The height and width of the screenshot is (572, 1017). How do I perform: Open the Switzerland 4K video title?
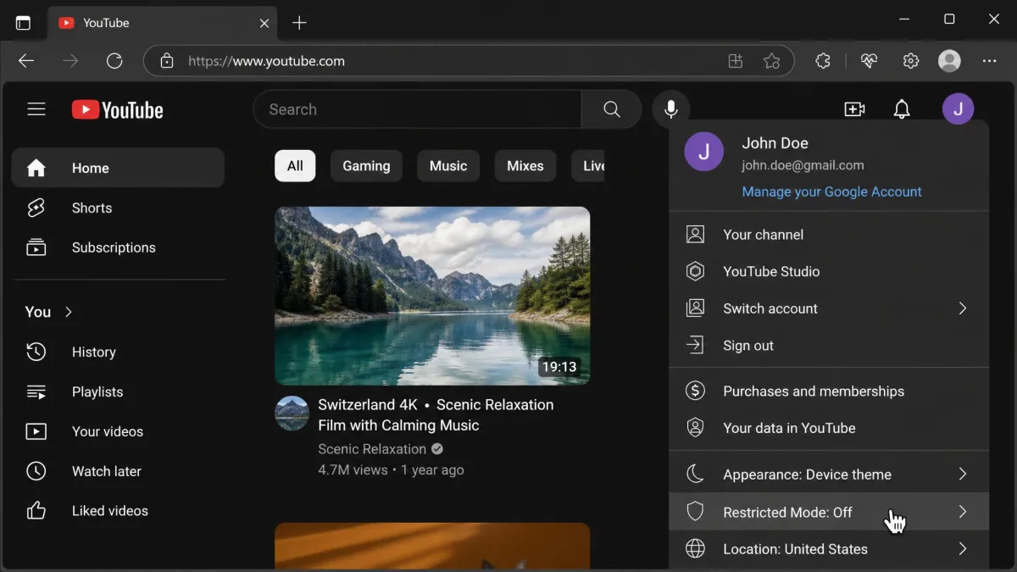[x=436, y=415]
